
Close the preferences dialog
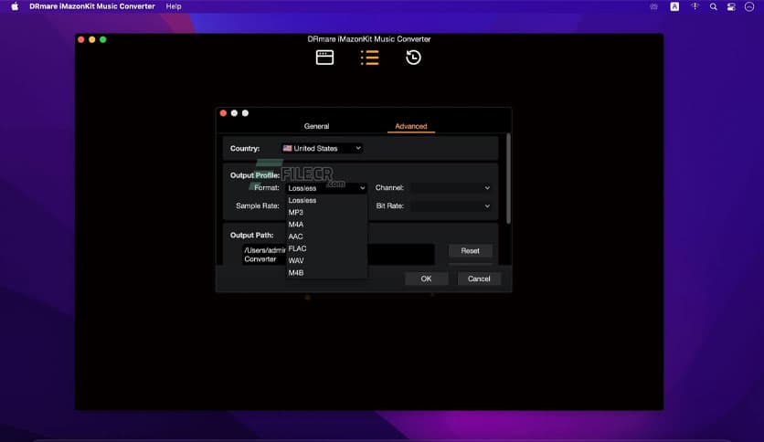click(x=223, y=113)
